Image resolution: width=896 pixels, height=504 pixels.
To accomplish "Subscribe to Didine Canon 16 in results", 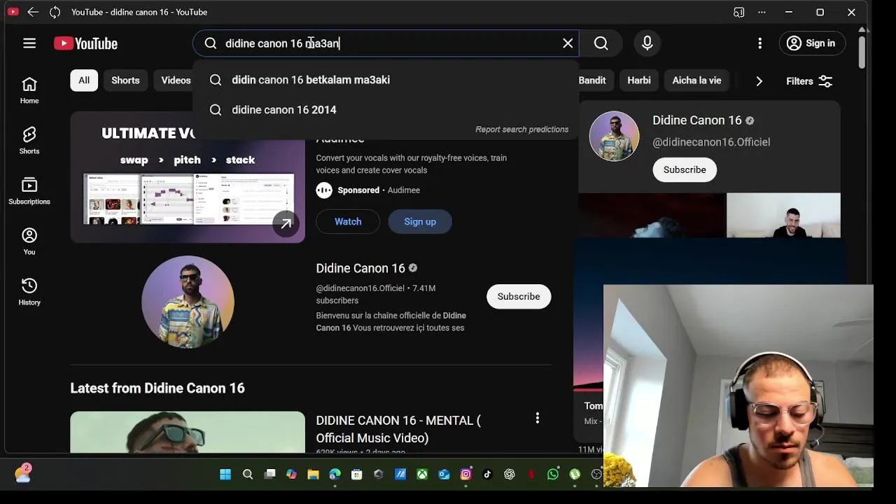I will (519, 297).
